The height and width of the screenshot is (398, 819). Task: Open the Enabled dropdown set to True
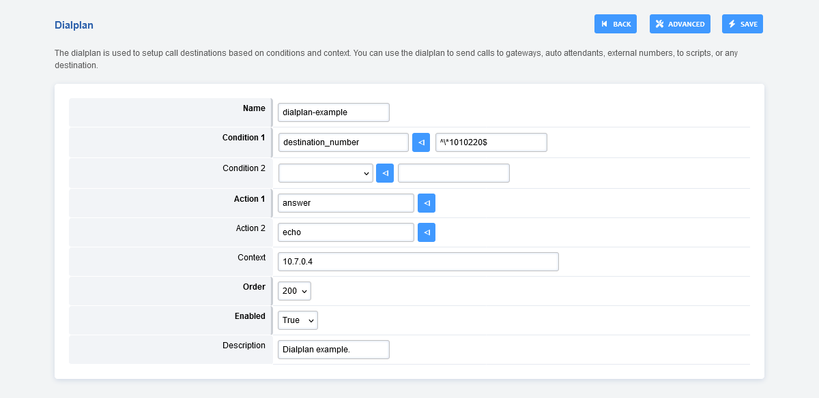pyautogui.click(x=298, y=320)
